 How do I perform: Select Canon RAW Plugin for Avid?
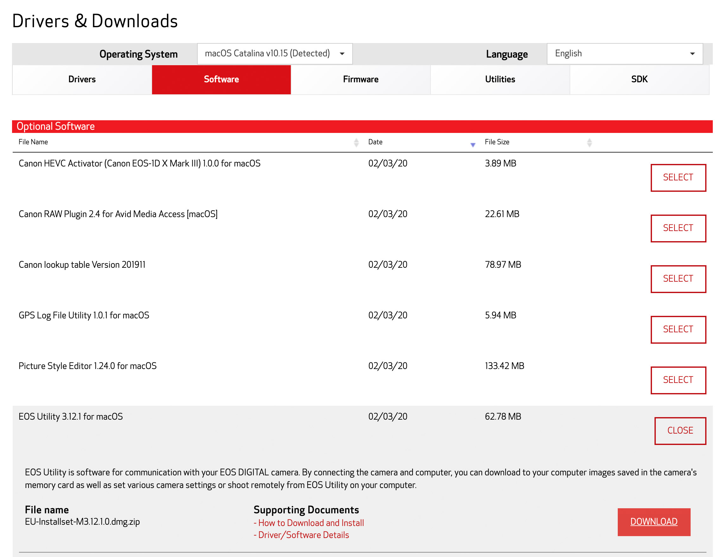(x=678, y=228)
